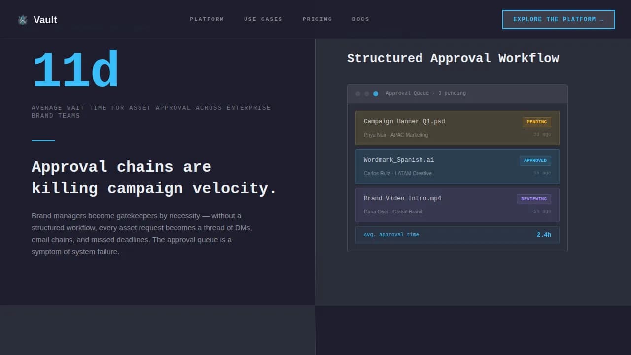Click the arrow in Explore the Platform button
Image resolution: width=631 pixels, height=355 pixels.
[x=601, y=19]
